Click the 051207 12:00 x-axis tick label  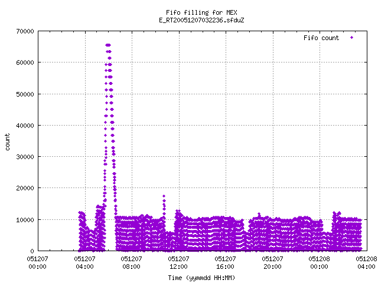coord(178,263)
